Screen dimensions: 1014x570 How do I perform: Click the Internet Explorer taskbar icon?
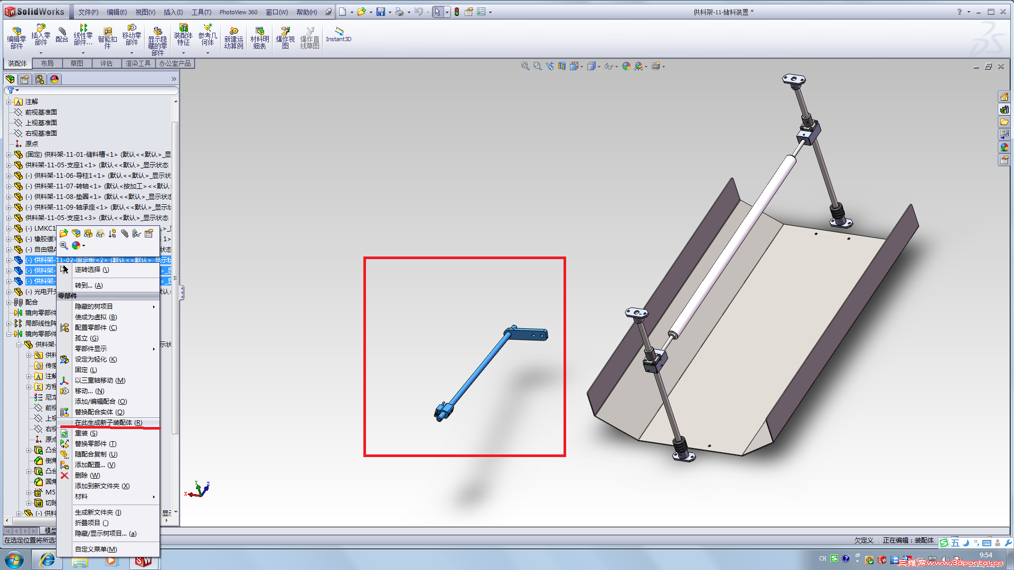point(47,559)
